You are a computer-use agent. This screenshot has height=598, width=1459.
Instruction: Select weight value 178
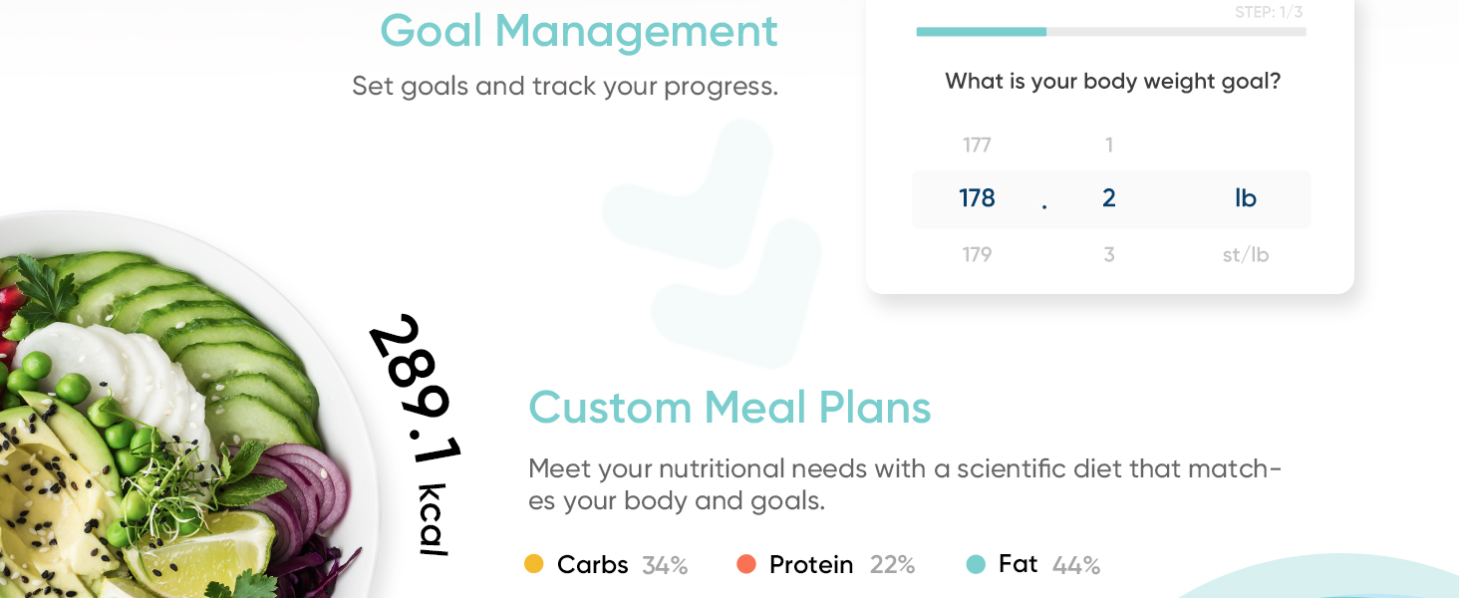978,198
